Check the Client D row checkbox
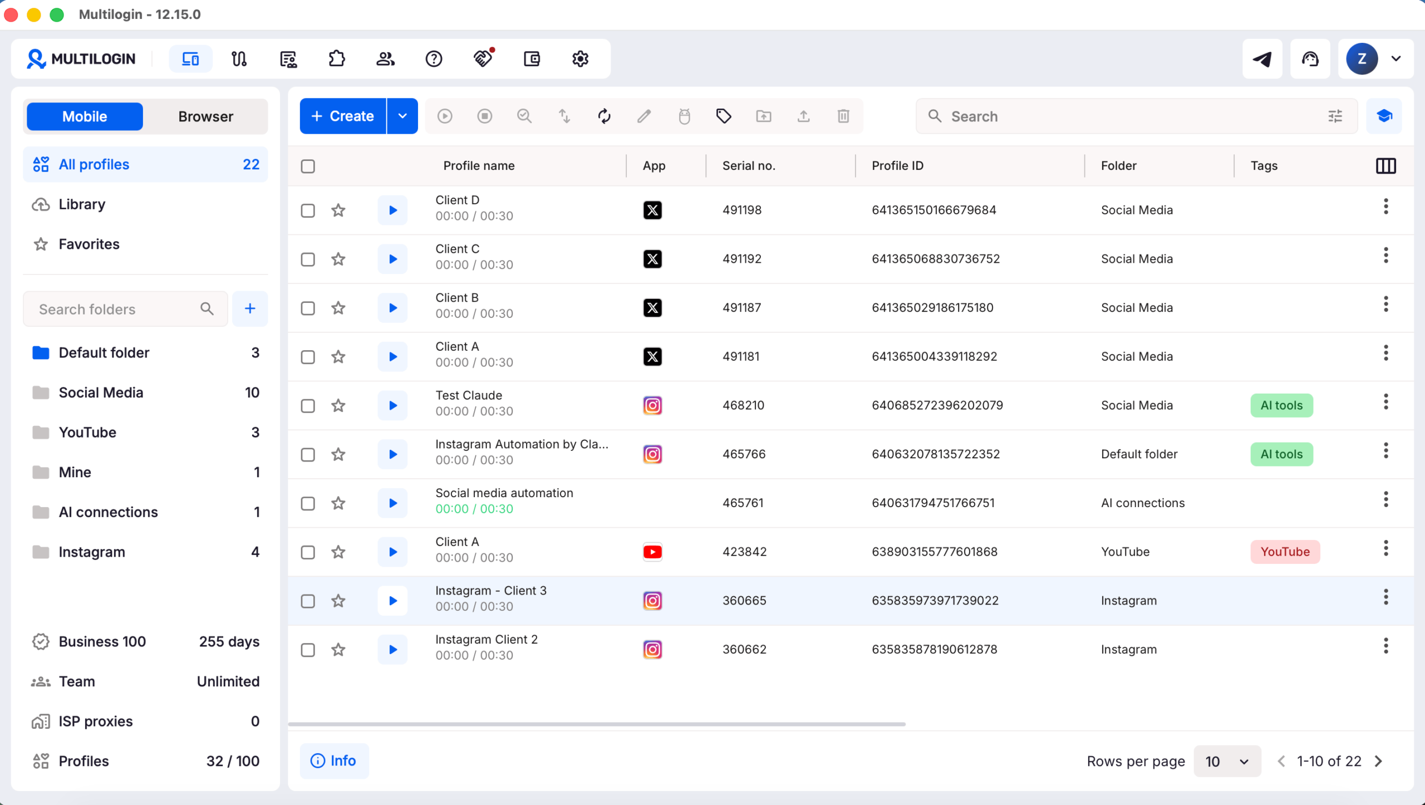 [308, 210]
